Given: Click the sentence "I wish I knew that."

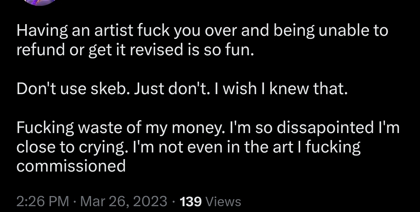Looking at the screenshot, I should pos(279,89).
